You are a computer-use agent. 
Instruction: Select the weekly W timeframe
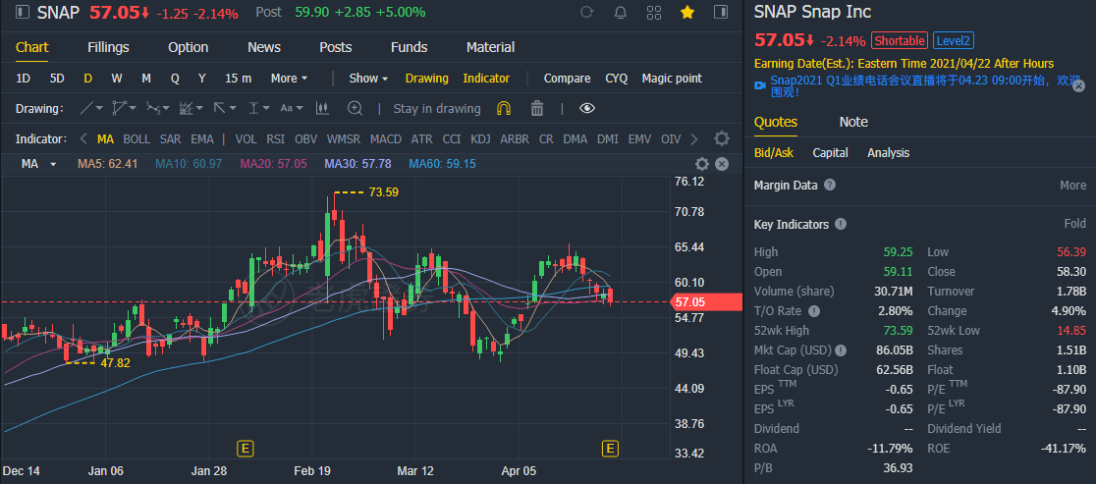(117, 79)
